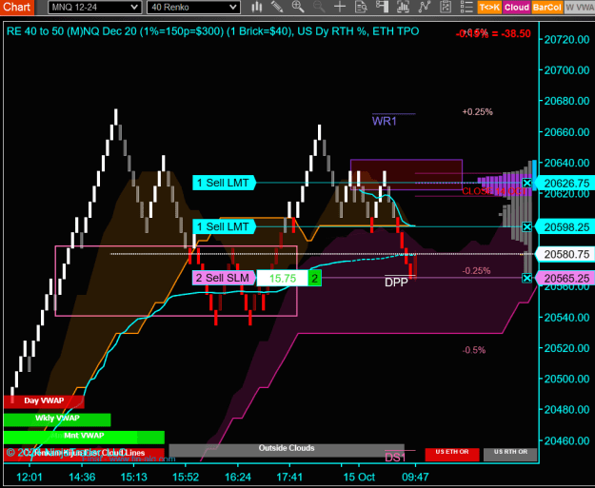Open the data box document-search icon
The image size is (595, 488).
click(361, 7)
